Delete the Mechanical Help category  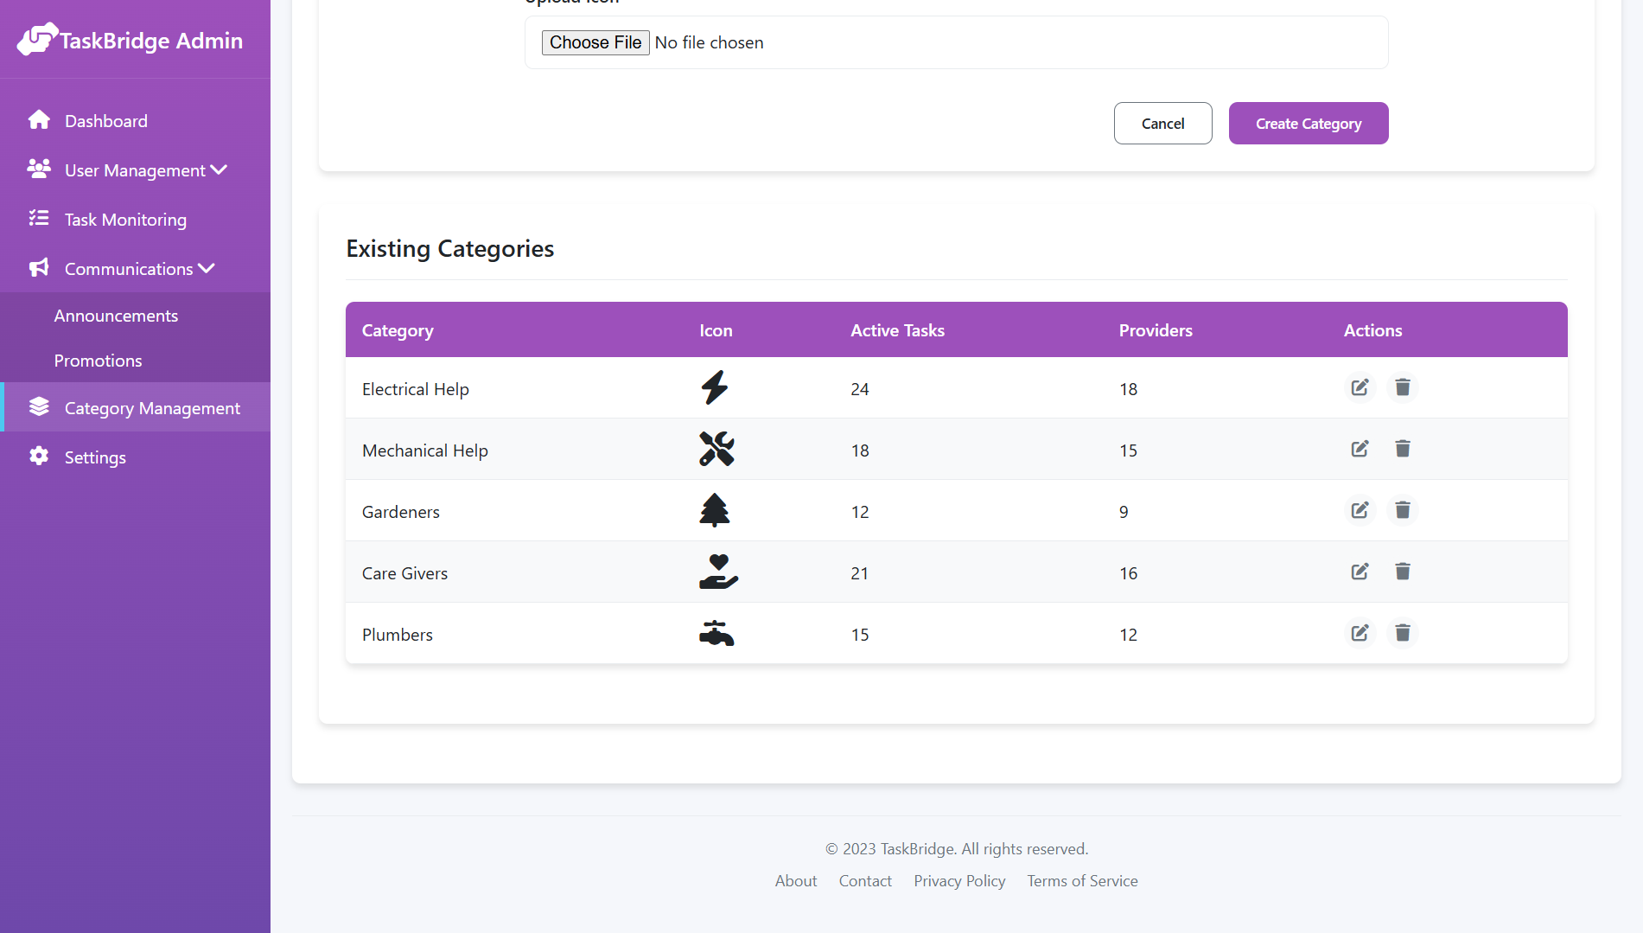[x=1403, y=449]
